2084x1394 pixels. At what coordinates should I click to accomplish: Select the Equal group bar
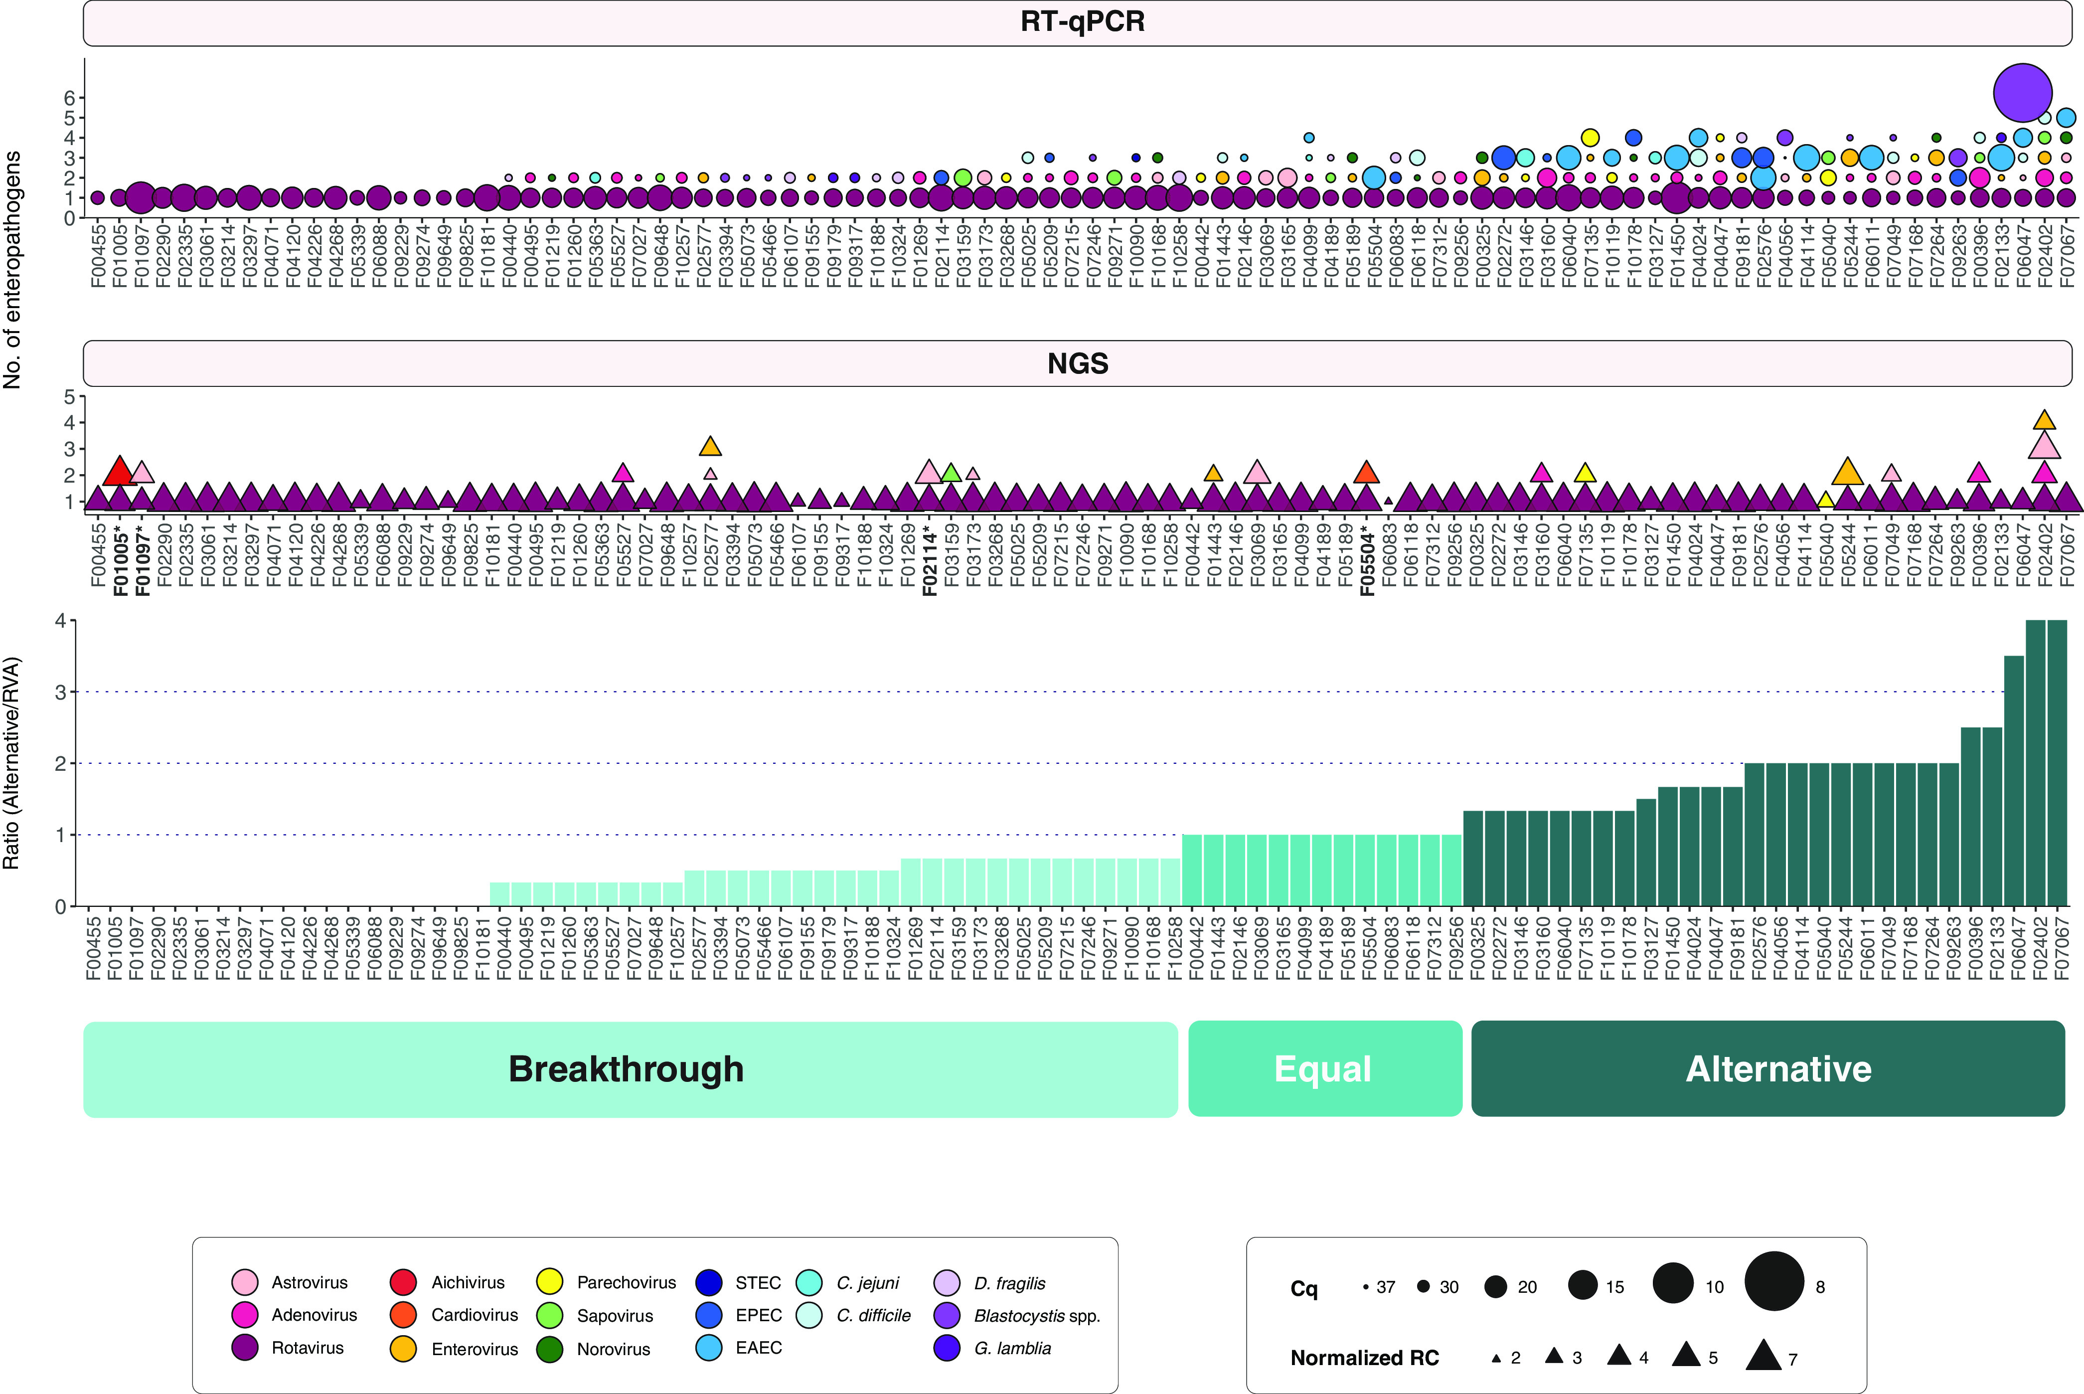1325,1068
